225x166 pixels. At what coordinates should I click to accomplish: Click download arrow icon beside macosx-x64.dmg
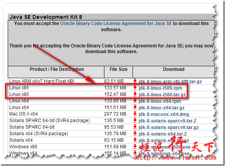pos(135,114)
